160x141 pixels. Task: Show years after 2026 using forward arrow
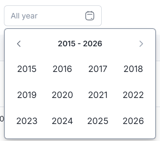tap(141, 44)
